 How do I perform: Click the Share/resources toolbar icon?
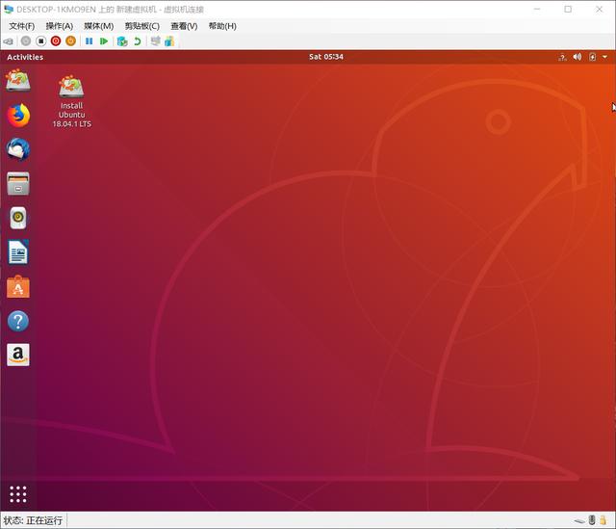point(169,40)
